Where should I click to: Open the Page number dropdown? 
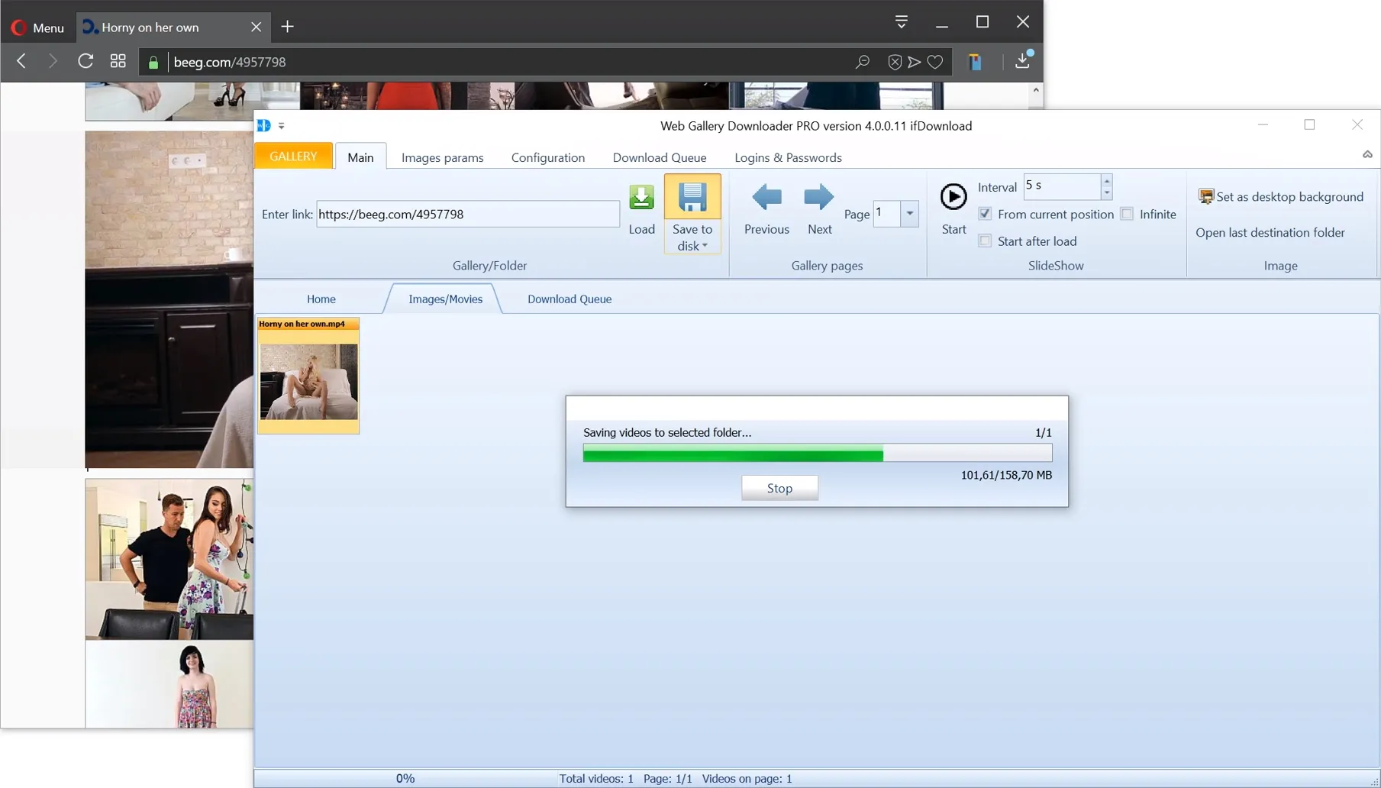[909, 214]
